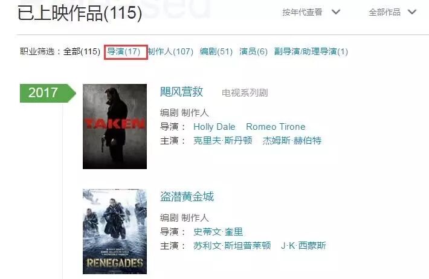The image size is (429, 279).
Task: Filter by 演员(6)
Action: coord(253,51)
